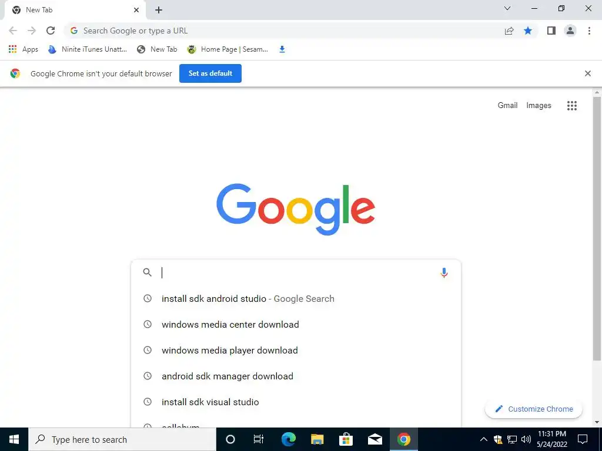This screenshot has height=451, width=602.
Task: Expand the tab search chevron
Action: pyautogui.click(x=507, y=8)
